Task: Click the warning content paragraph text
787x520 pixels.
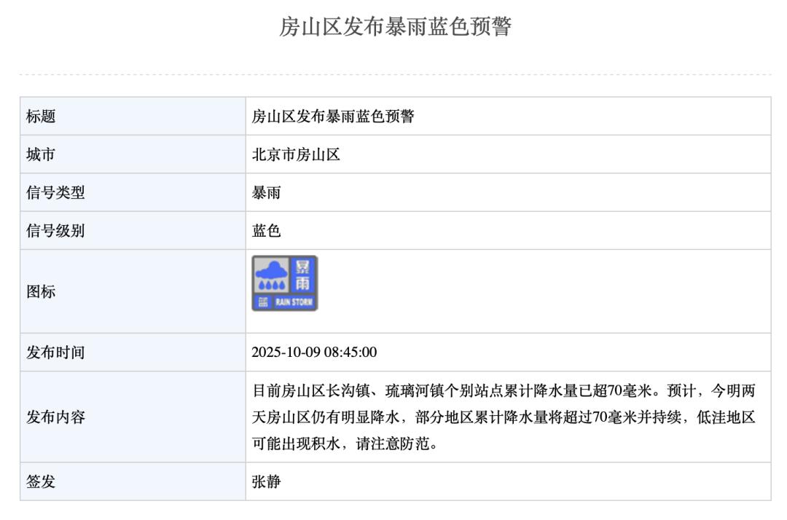Action: pyautogui.click(x=503, y=417)
